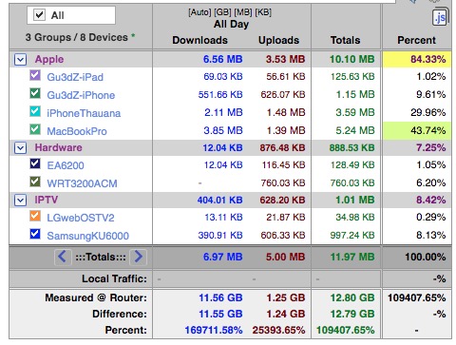Image resolution: width=456 pixels, height=345 pixels.
Task: Toggle WRT3200ACM checkbox
Action: [x=35, y=182]
